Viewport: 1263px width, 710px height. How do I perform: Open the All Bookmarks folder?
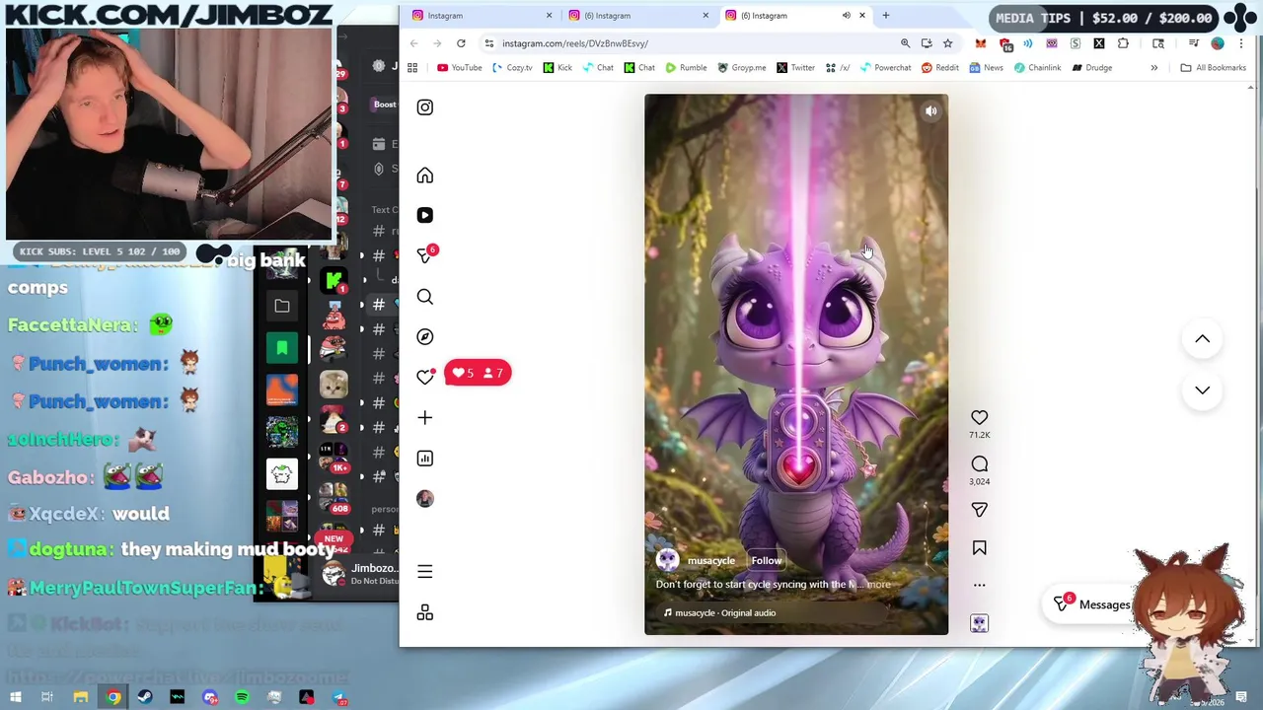click(x=1213, y=68)
